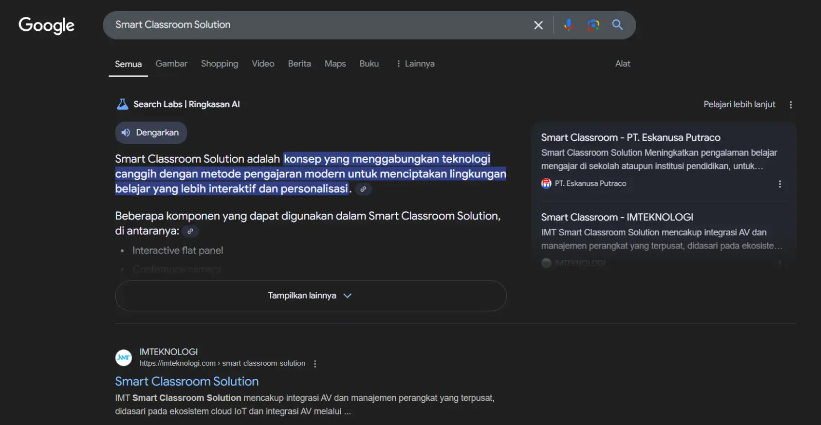Click 'Interactive flat panel' list item

[x=178, y=250]
